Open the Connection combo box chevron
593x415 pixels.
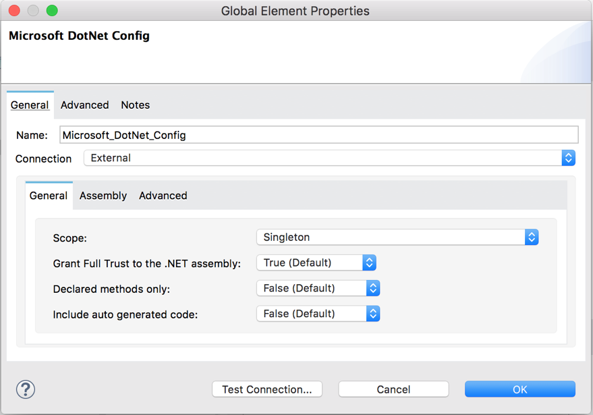pyautogui.click(x=569, y=157)
